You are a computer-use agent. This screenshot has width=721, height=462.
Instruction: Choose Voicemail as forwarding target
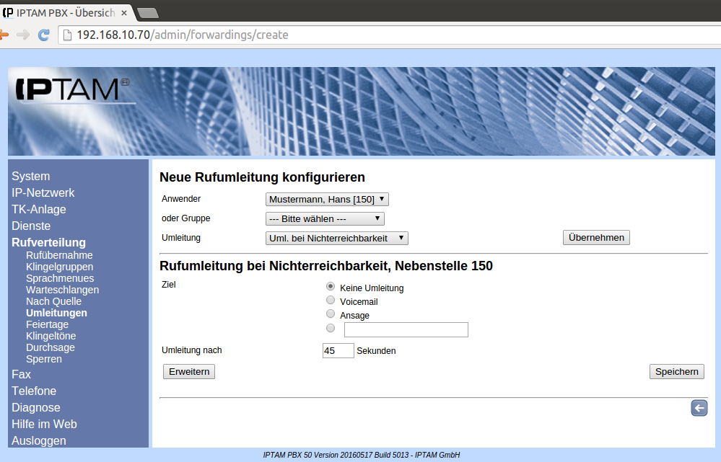(x=331, y=301)
